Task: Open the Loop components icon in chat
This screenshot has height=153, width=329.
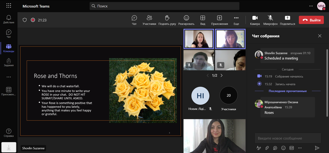Action: 275,148
